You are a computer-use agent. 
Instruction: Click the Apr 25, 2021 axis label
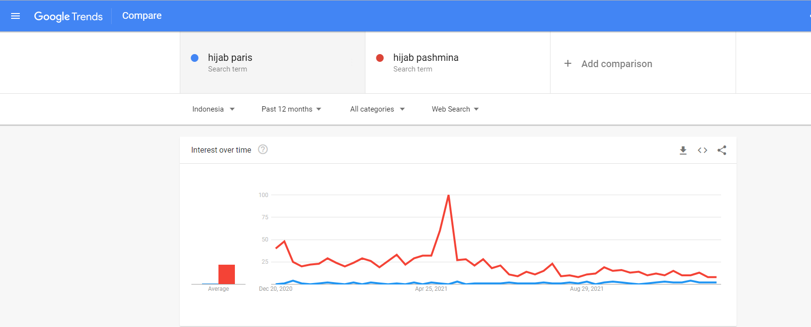431,289
